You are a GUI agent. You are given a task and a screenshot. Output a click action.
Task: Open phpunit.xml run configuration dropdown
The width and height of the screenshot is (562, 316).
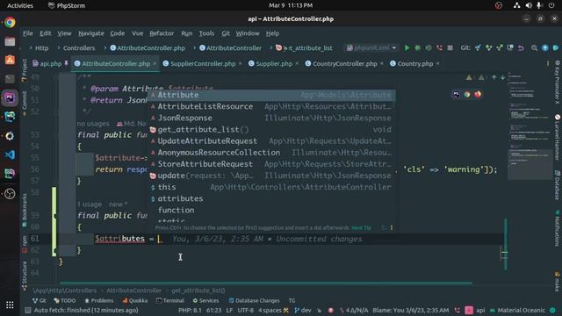[371, 48]
